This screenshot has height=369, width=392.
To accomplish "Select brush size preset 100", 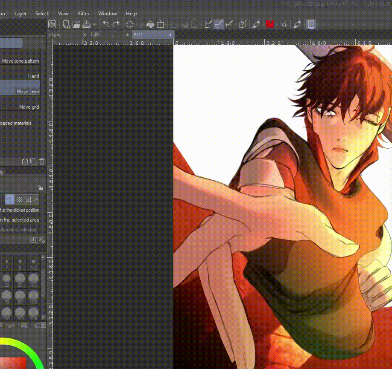I will 33,297.
